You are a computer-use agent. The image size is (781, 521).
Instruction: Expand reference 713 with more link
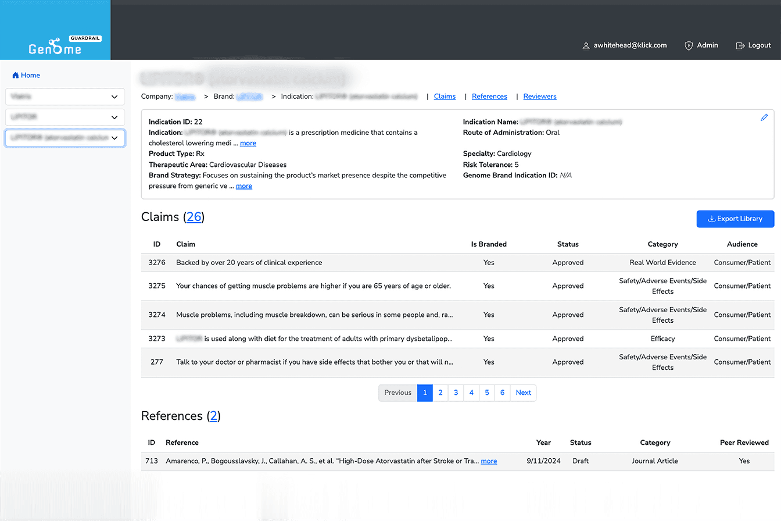click(x=489, y=461)
